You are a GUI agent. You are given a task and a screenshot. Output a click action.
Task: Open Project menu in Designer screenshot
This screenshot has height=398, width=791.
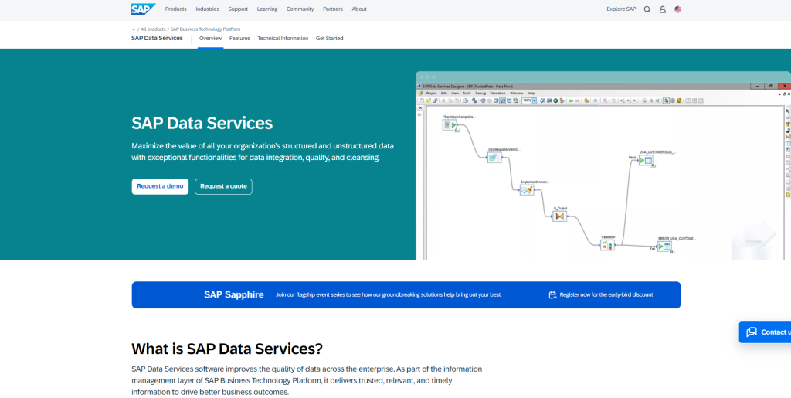tap(431, 94)
